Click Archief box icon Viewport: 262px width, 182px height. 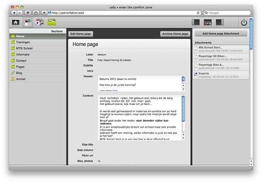[x=13, y=79]
